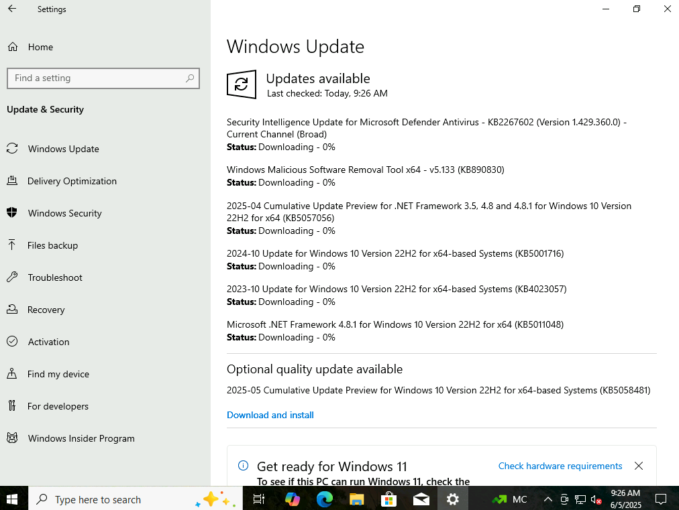Image resolution: width=679 pixels, height=510 pixels.
Task: Open Microsoft Edge from taskbar
Action: [x=324, y=500]
